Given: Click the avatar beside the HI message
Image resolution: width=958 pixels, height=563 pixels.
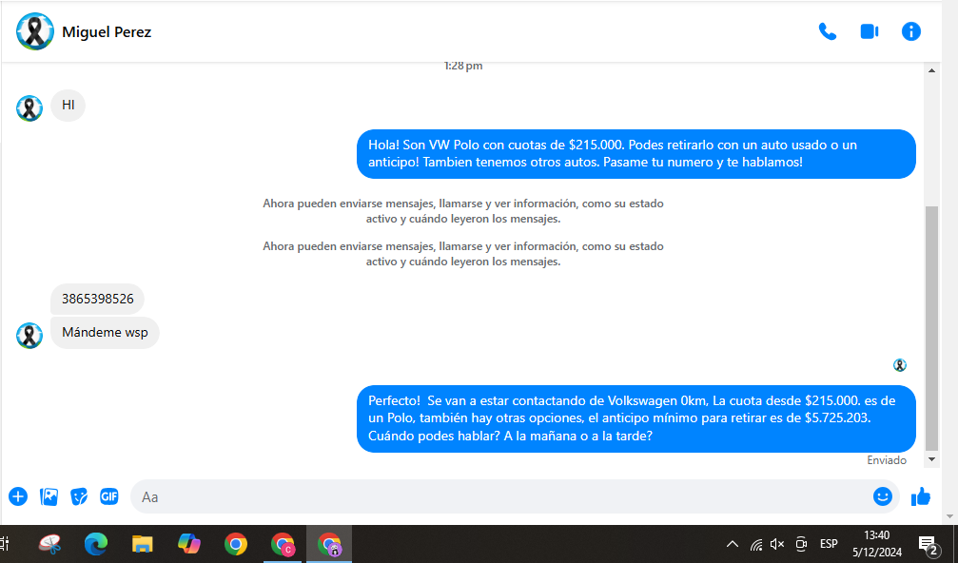Looking at the screenshot, I should click(x=29, y=108).
